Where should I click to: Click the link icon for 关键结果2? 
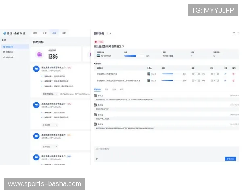click(x=225, y=80)
